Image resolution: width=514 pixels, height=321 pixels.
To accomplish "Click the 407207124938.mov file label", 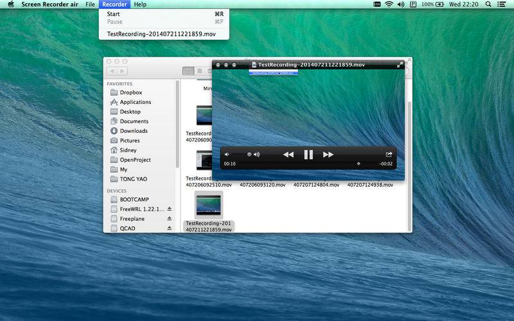I will [x=370, y=185].
